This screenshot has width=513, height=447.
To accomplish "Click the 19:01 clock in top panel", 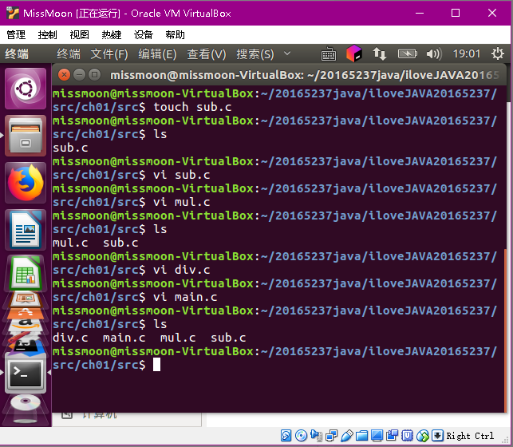I will tap(466, 53).
